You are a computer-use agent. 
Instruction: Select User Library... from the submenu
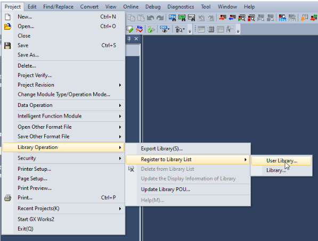(281, 161)
